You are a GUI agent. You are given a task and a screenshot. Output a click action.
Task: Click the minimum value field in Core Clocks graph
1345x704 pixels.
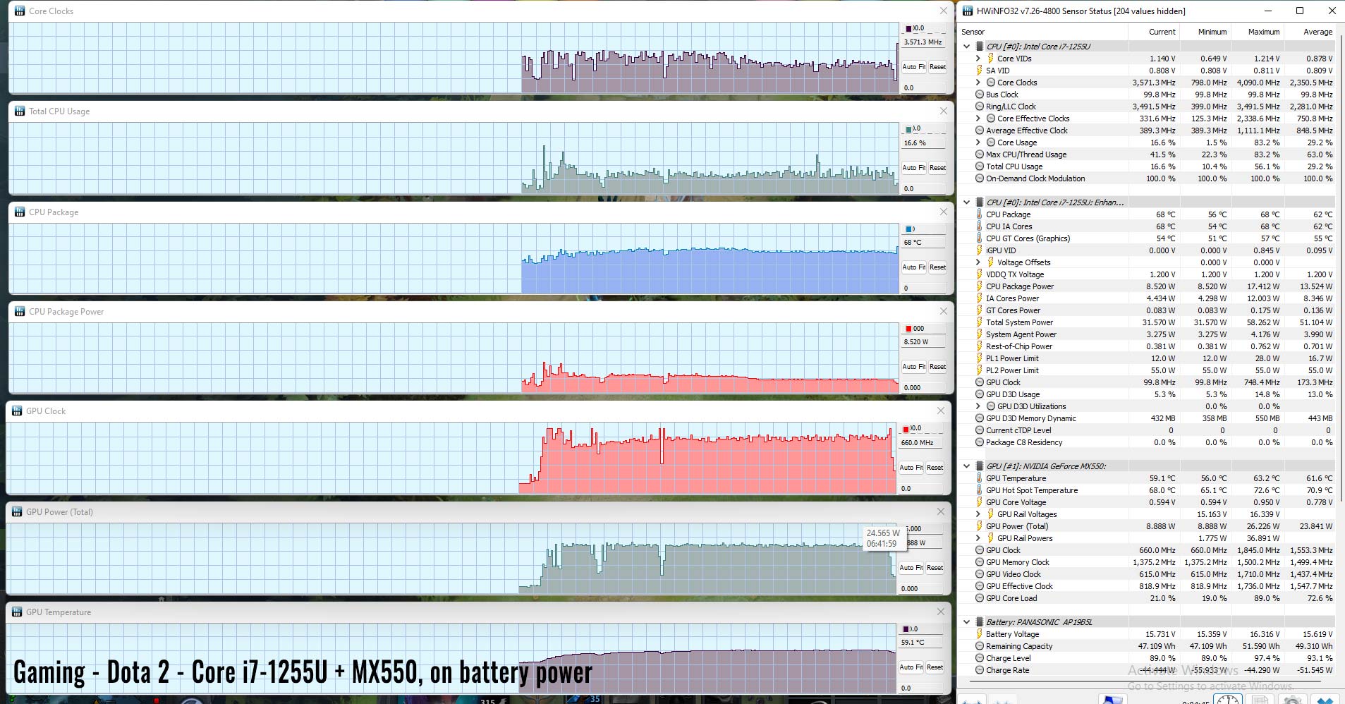(x=923, y=88)
